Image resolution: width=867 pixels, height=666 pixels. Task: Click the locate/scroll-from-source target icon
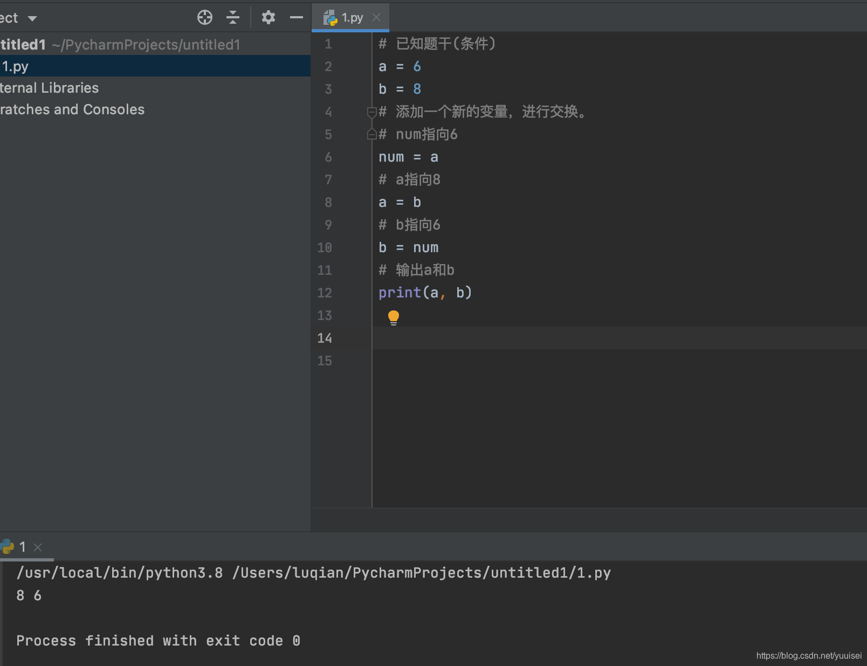(x=205, y=18)
